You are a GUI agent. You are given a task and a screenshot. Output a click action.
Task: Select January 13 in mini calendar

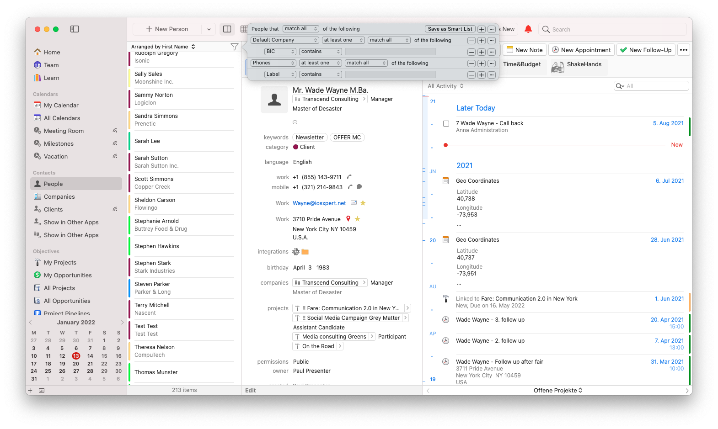click(x=76, y=356)
